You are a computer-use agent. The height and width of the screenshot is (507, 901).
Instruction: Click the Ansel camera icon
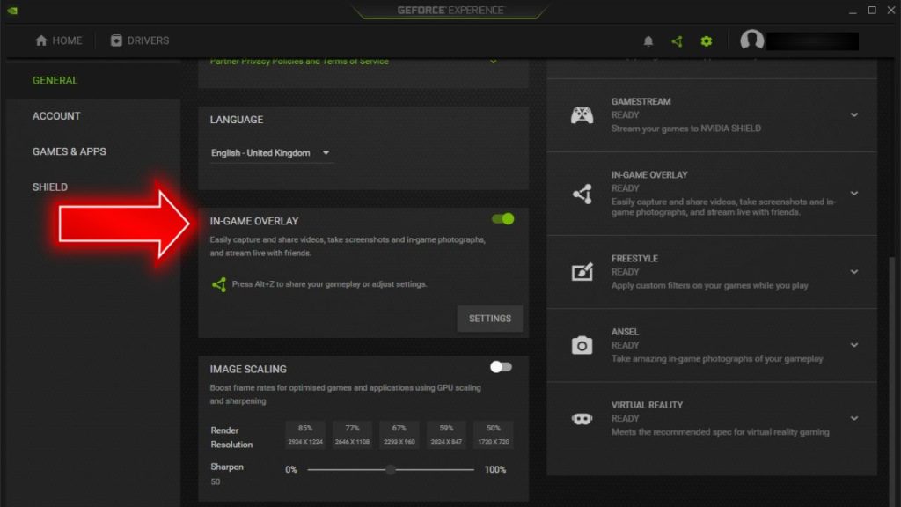tap(582, 345)
